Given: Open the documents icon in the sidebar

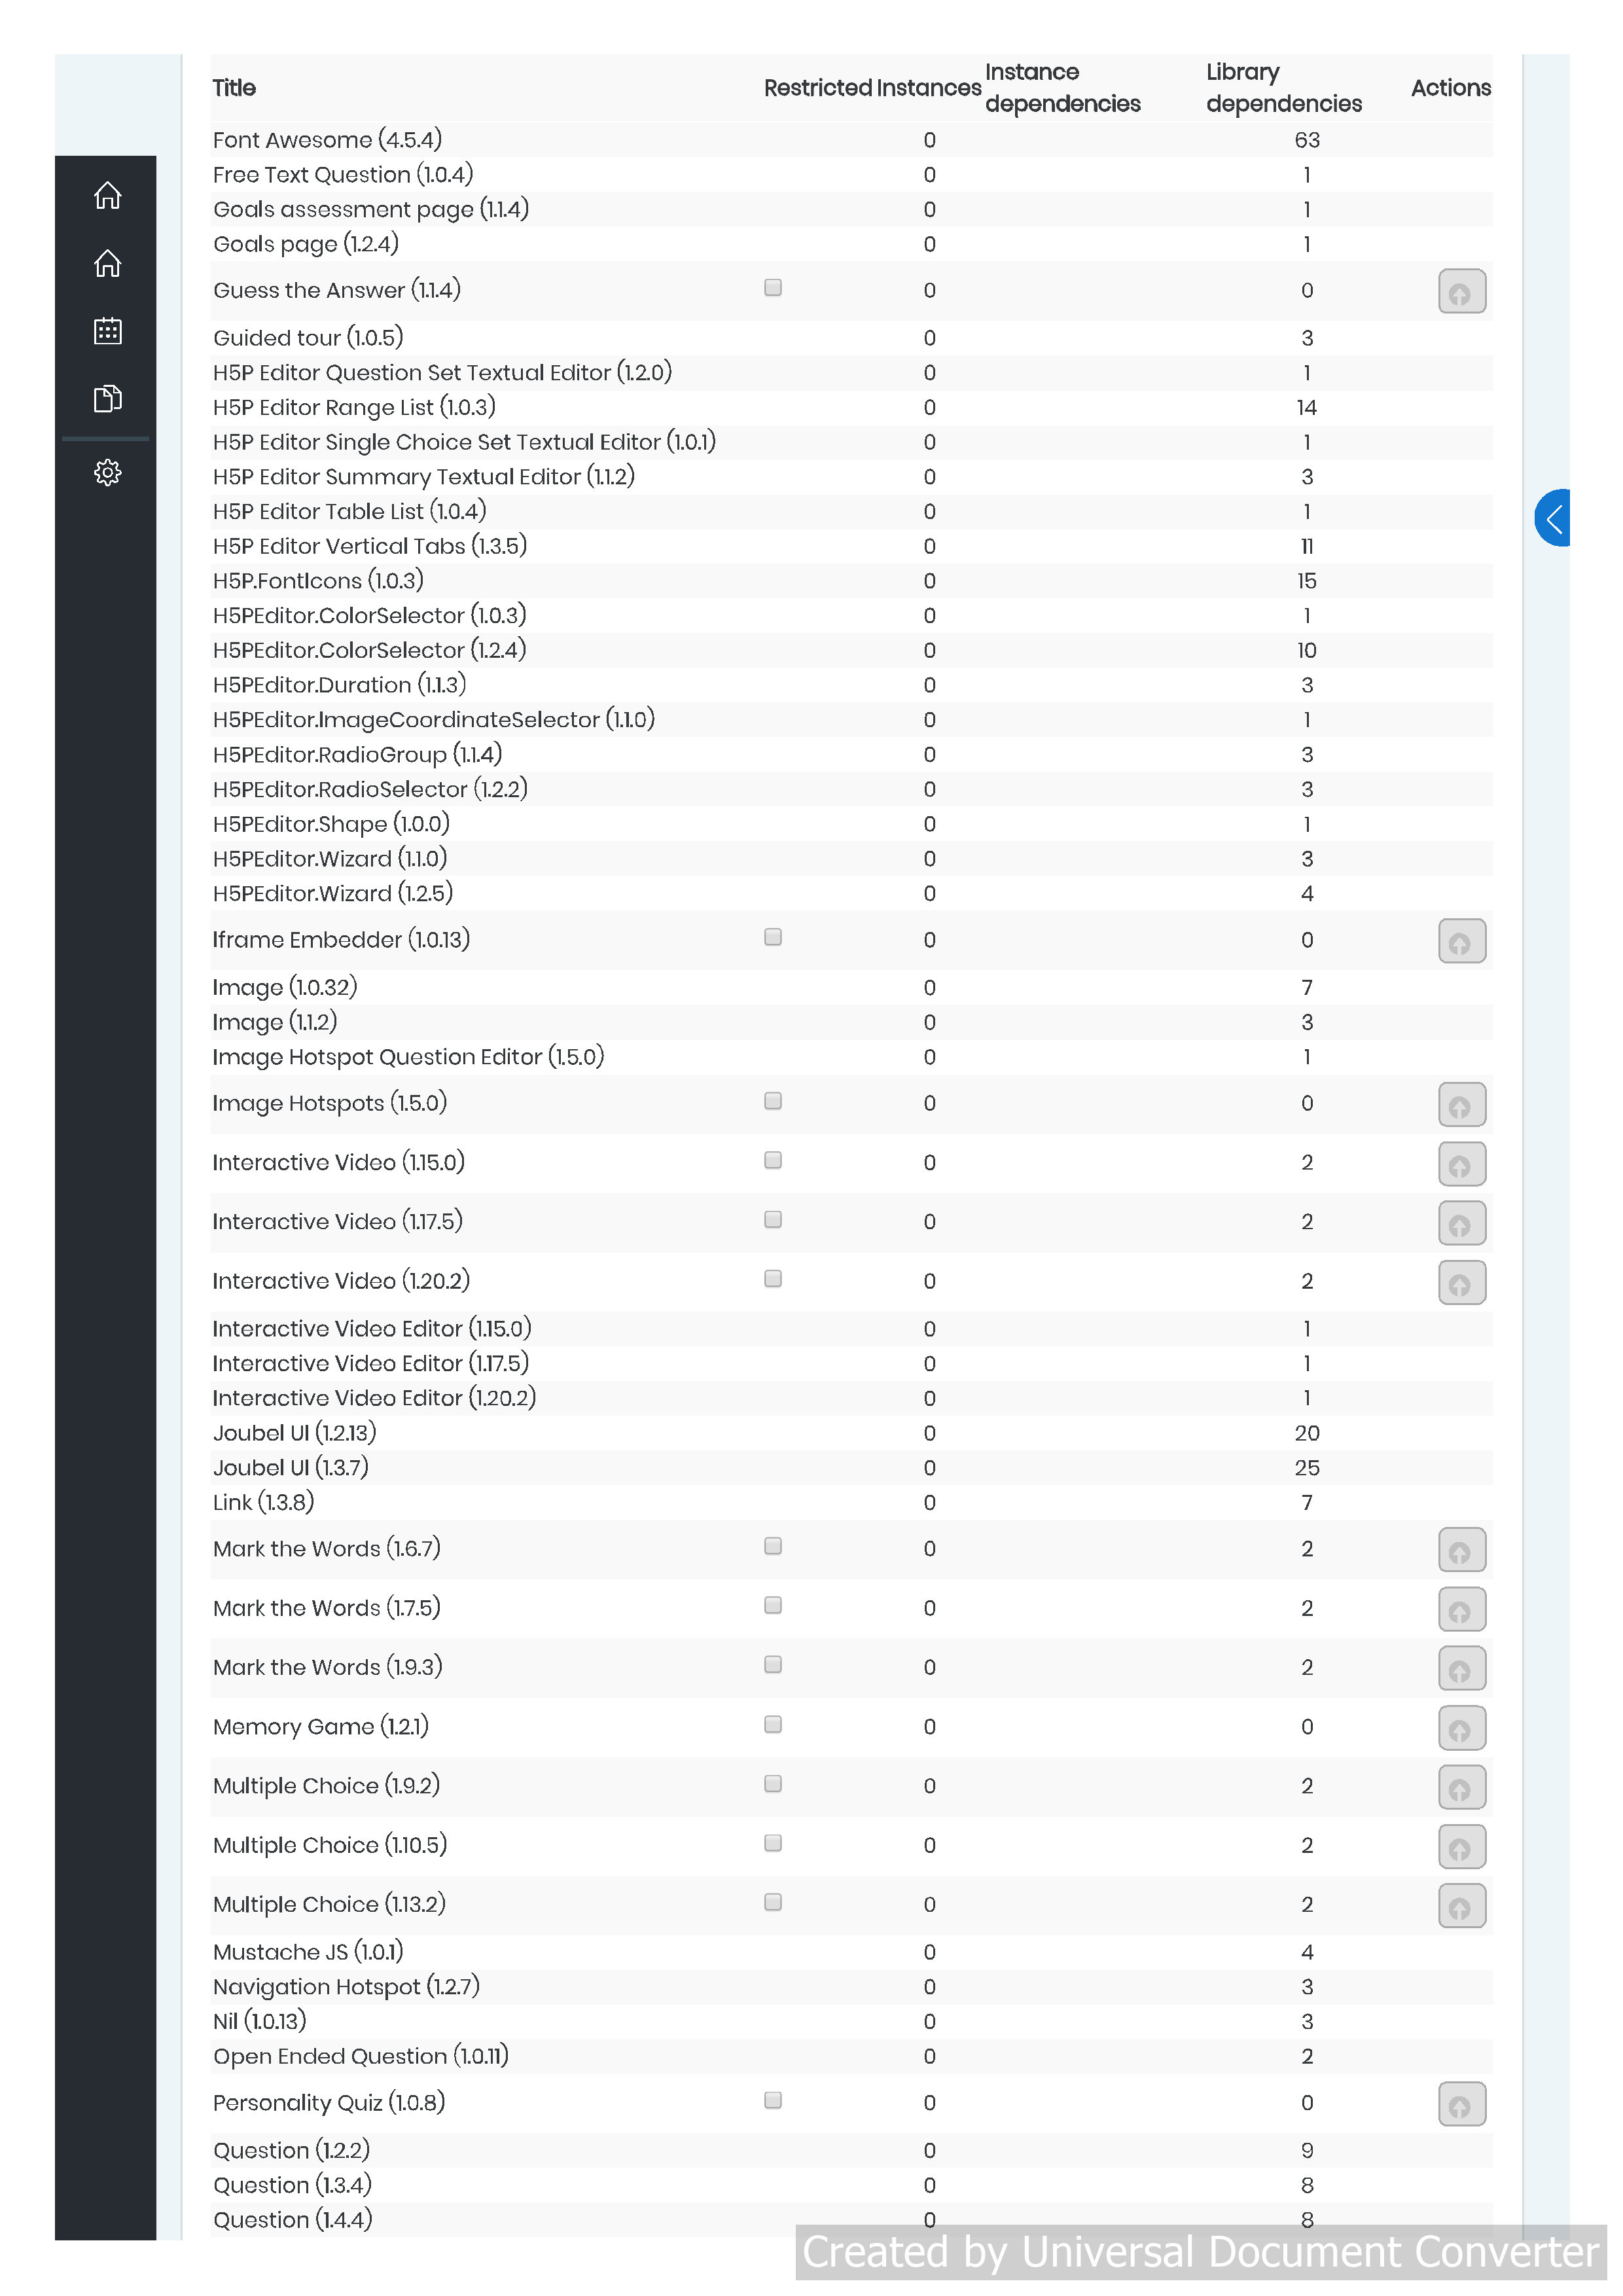Looking at the screenshot, I should [108, 399].
